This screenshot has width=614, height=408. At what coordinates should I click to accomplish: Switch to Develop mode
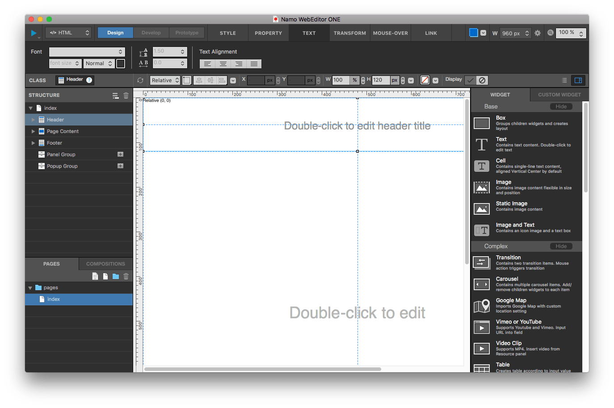(151, 33)
